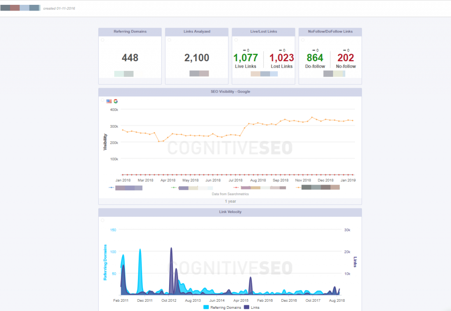
Task: Click the 'Jul 2018' axis label
Action: 235,180
